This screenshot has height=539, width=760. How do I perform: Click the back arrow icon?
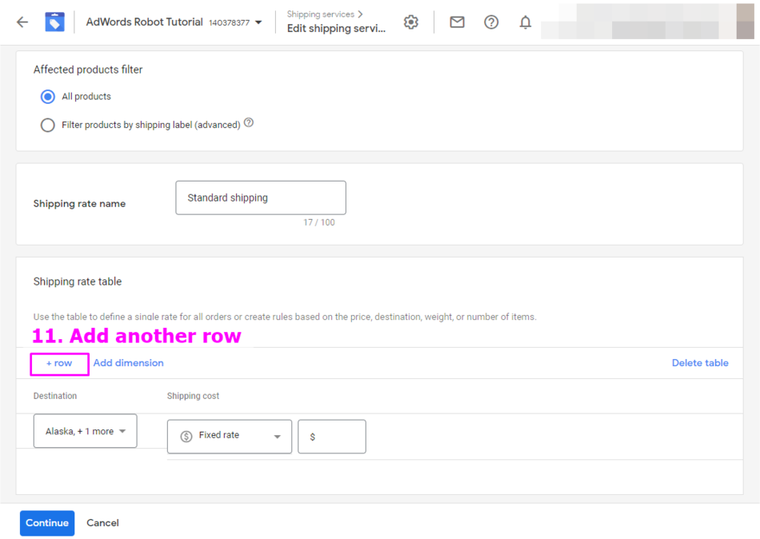click(22, 22)
